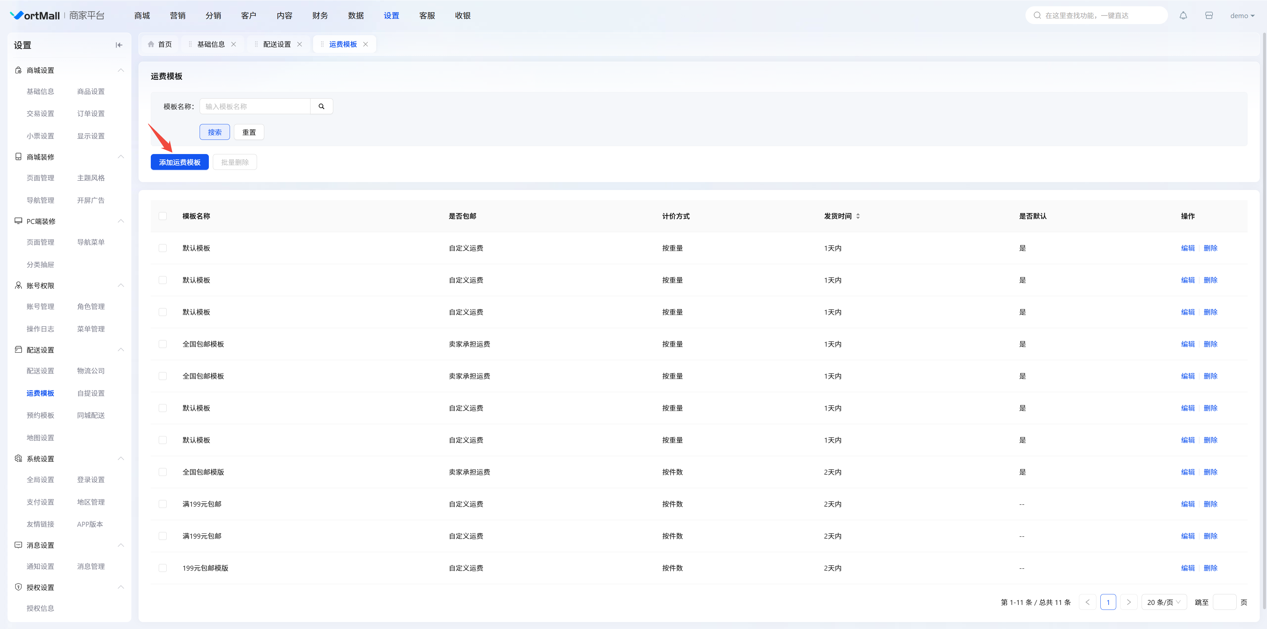
Task: Click 编辑 for 全国包邮模版 row
Action: 1187,472
